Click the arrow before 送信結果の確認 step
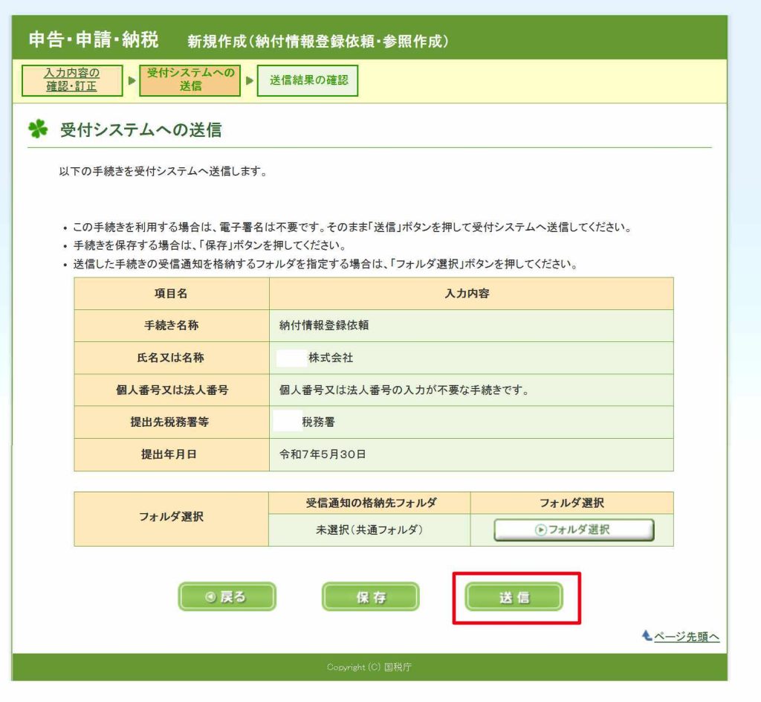This screenshot has width=761, height=702. click(250, 80)
